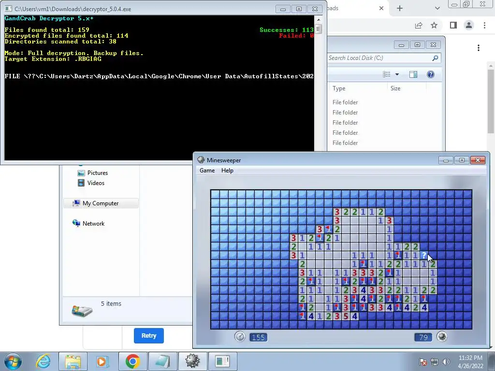Toggle the preview pane icon in Explorer
Image resolution: width=495 pixels, height=371 pixels.
[413, 74]
